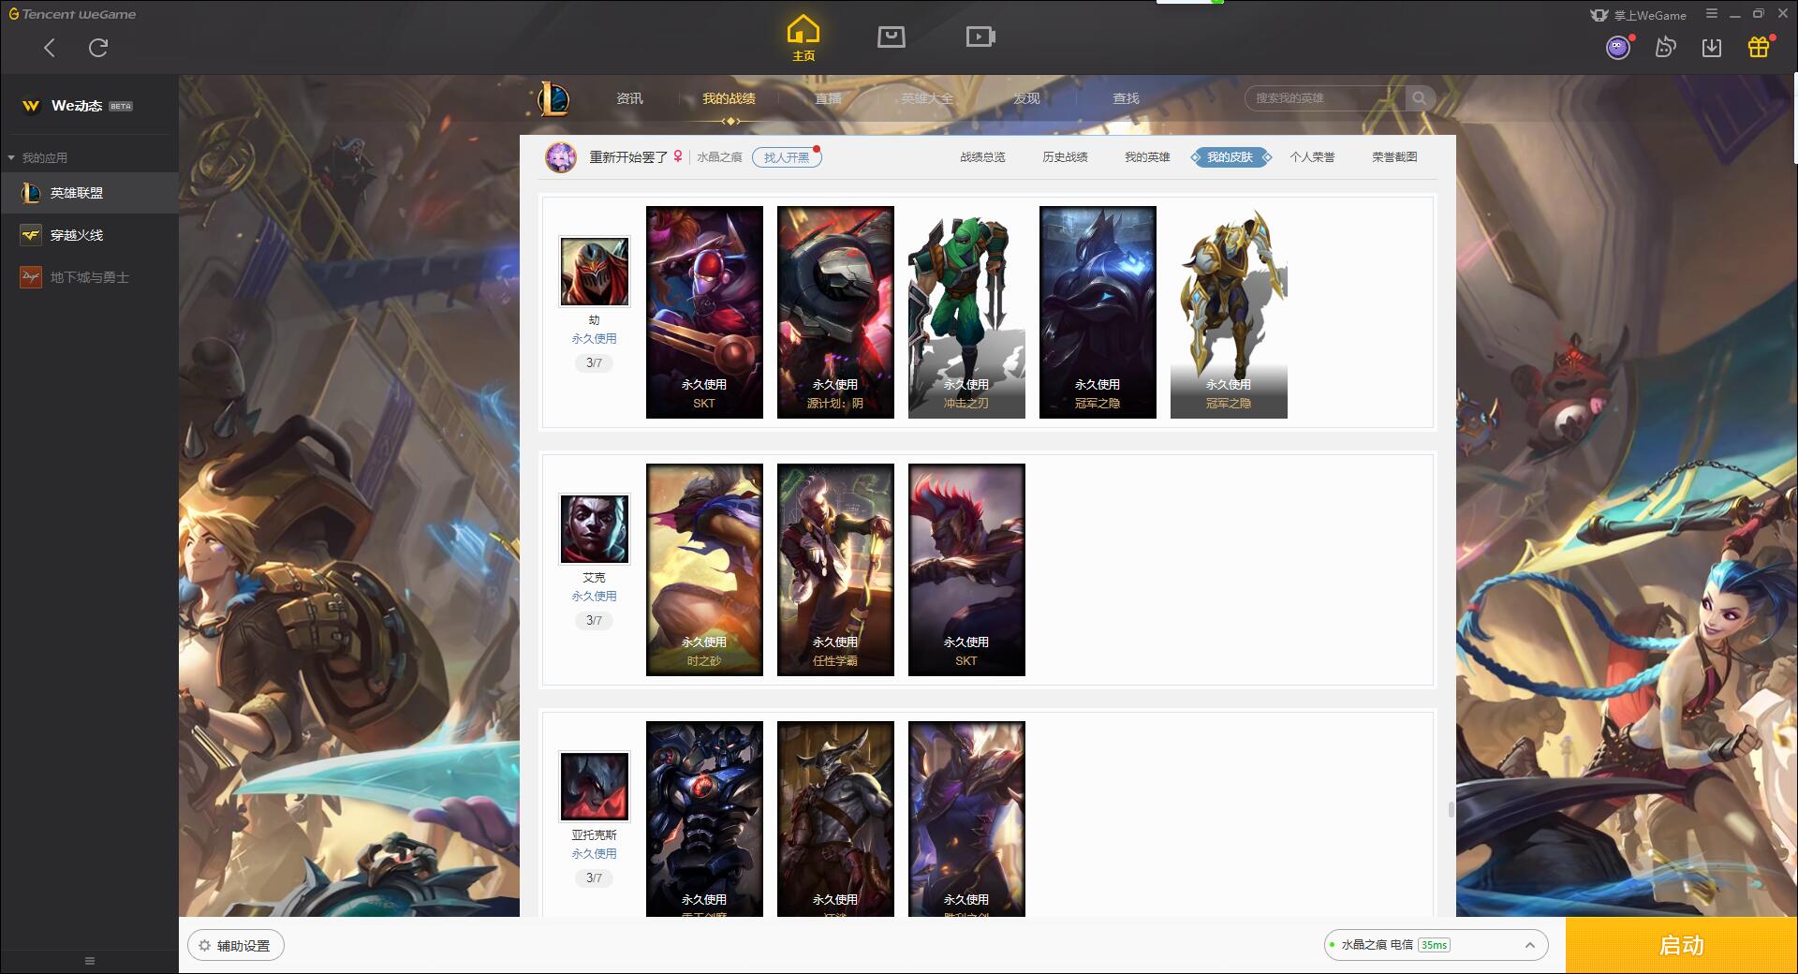Open the 查找 tab
This screenshot has height=974, width=1798.
[x=1126, y=98]
